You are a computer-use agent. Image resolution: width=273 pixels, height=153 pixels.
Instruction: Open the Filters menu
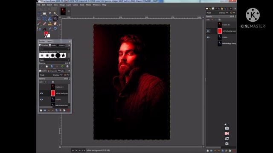(88, 5)
